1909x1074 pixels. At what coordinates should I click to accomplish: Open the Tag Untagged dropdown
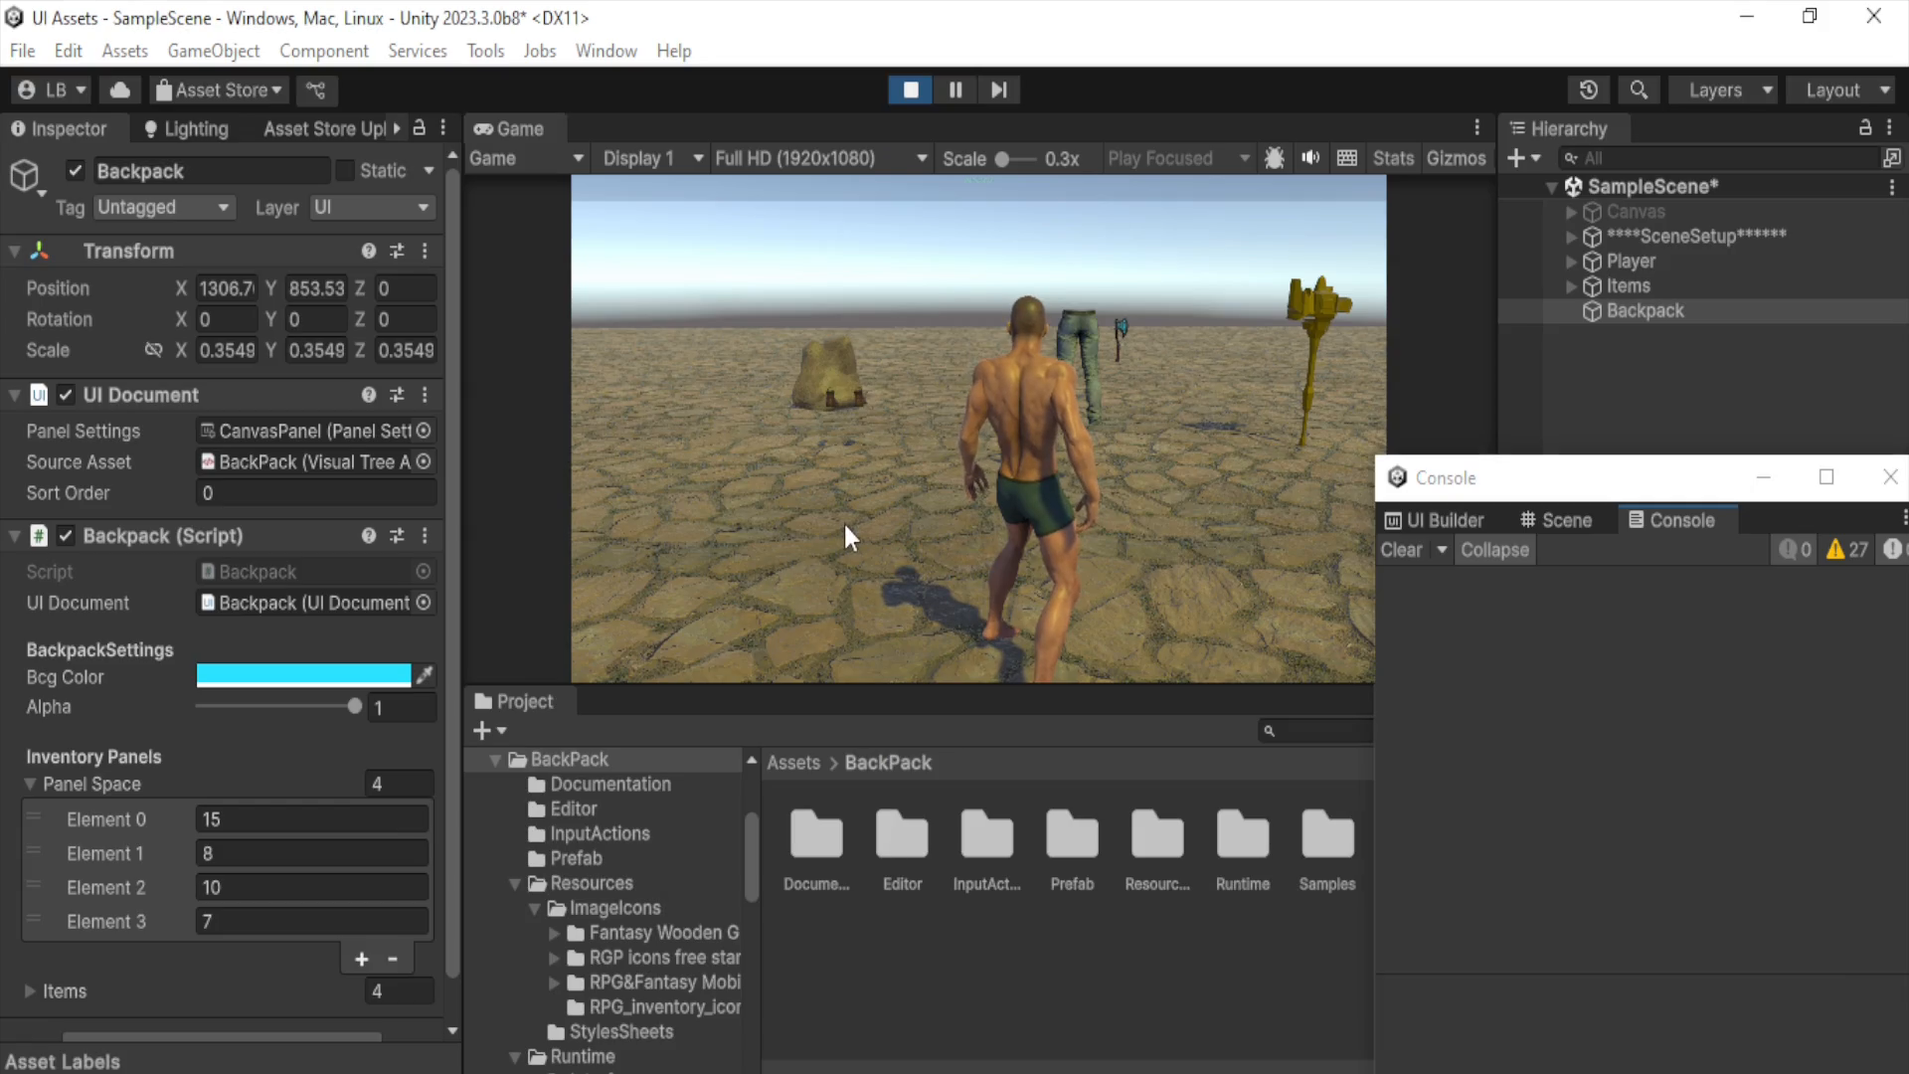[164, 207]
